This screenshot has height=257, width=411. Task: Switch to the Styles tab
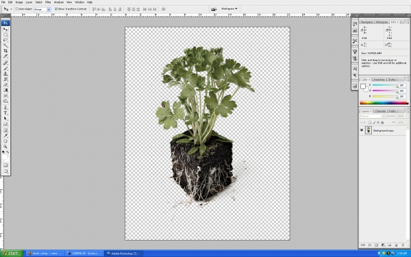tap(392, 79)
